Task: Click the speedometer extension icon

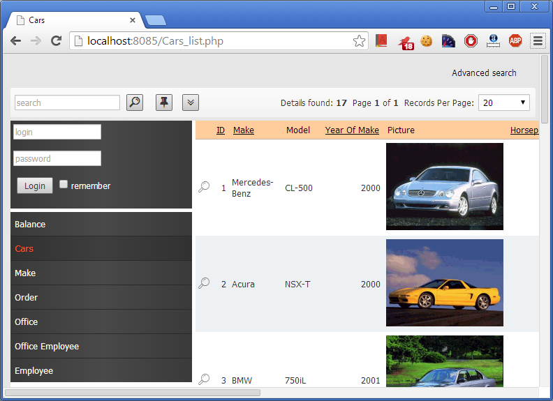Action: point(448,41)
